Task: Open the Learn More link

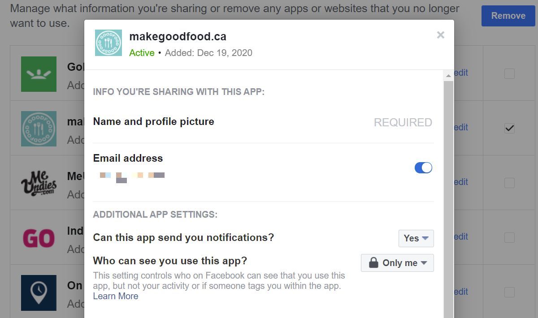Action: (115, 296)
